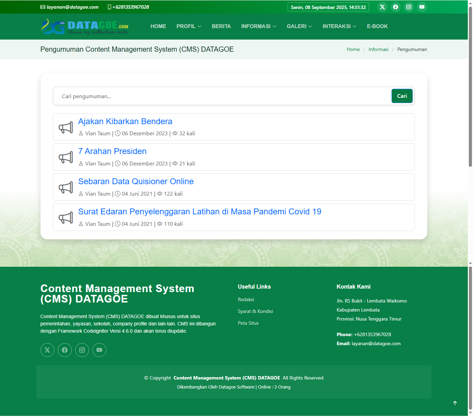Click the YouTube icon in top bar

pos(422,7)
